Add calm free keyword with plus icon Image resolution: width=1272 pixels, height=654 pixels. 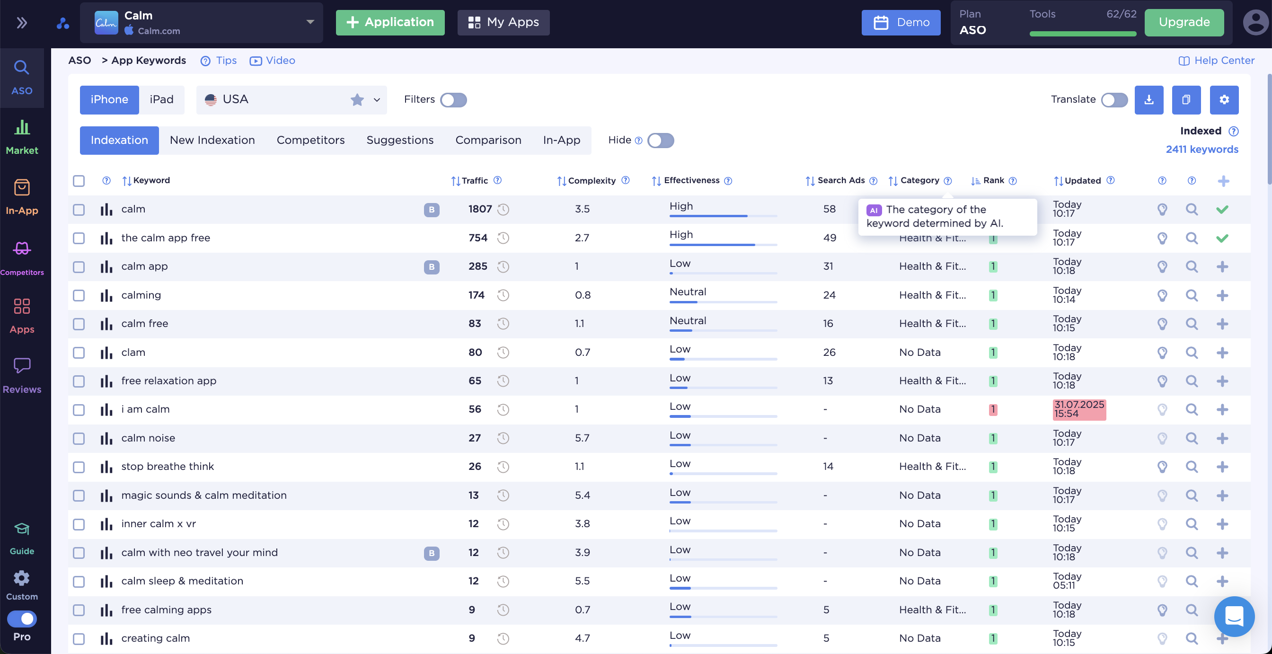click(1222, 324)
